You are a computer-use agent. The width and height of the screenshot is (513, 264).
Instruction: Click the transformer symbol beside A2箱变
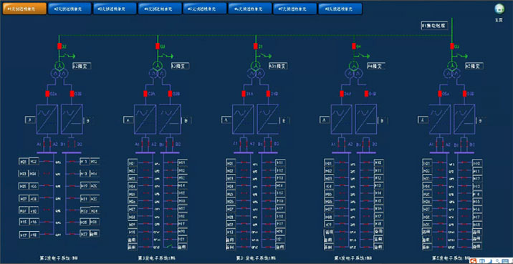(x=59, y=69)
